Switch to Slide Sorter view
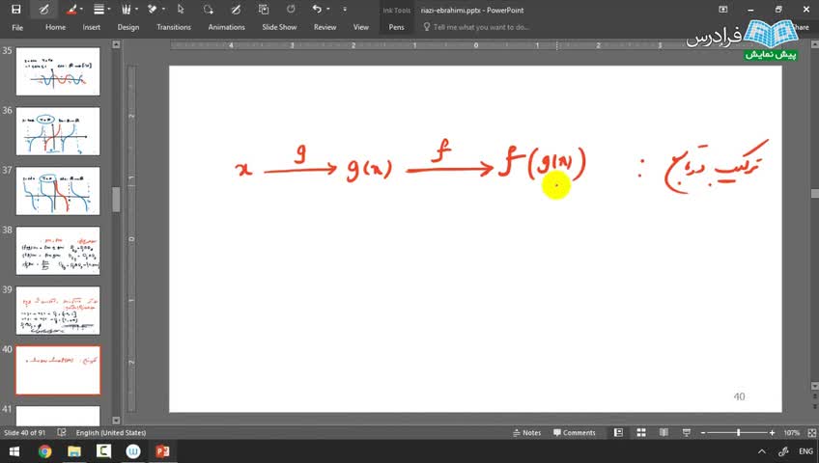 pos(641,433)
